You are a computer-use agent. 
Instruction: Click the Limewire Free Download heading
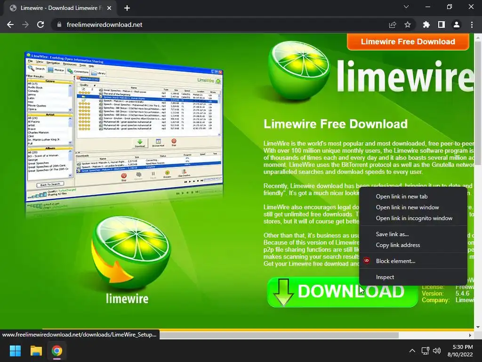(x=336, y=124)
